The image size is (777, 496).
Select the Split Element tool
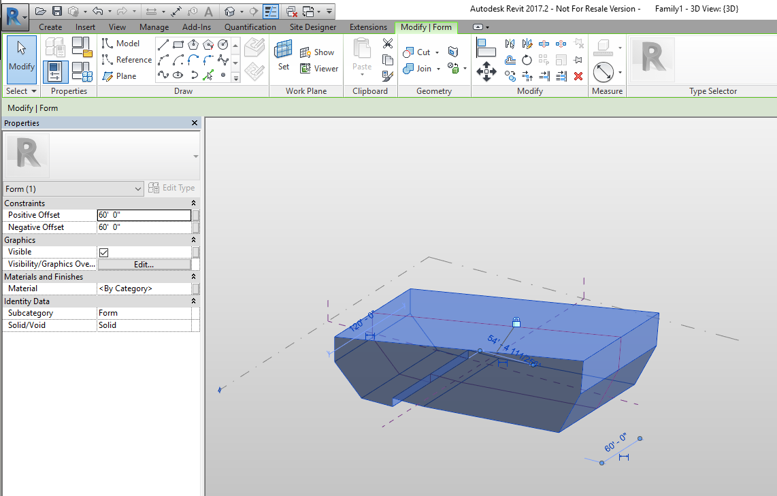point(544,44)
